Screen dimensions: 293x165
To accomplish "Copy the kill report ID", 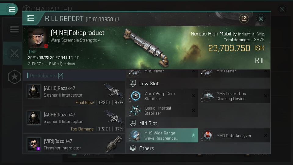I will [117, 20].
